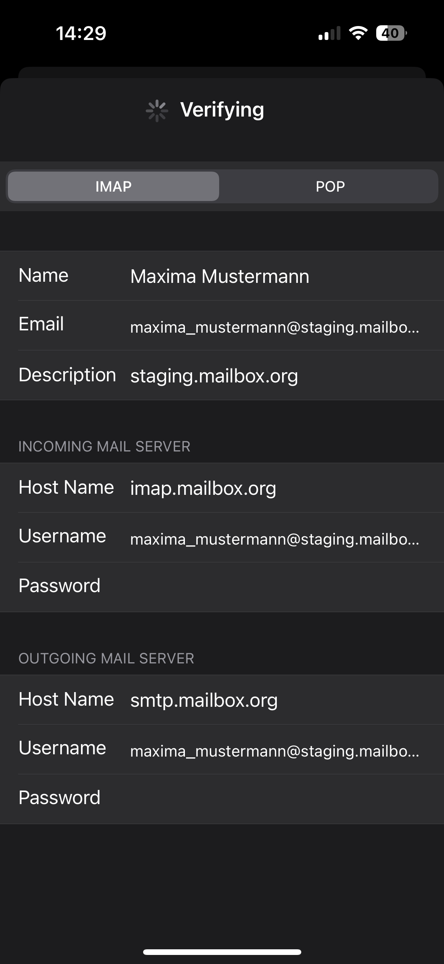
Task: Tap the outgoing server Password field
Action: (222, 799)
